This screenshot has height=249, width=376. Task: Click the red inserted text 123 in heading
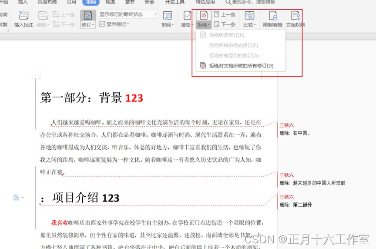(x=134, y=98)
